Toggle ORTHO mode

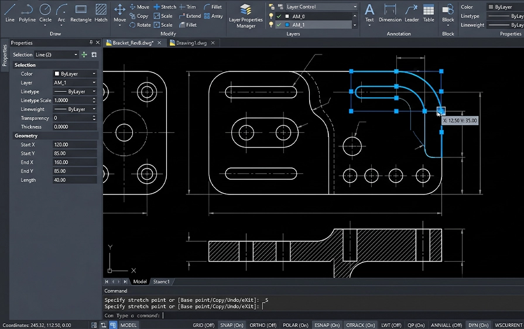pyautogui.click(x=263, y=325)
